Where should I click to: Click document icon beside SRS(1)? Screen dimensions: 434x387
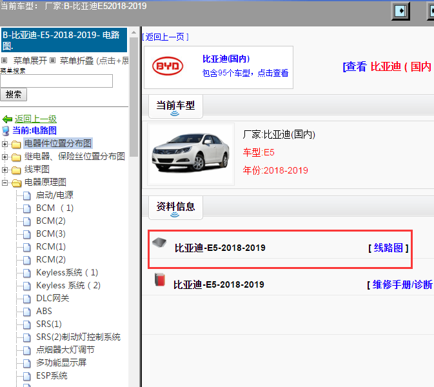pos(27,324)
